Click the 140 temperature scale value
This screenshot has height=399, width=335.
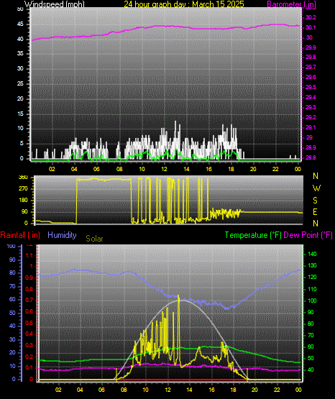(312, 254)
